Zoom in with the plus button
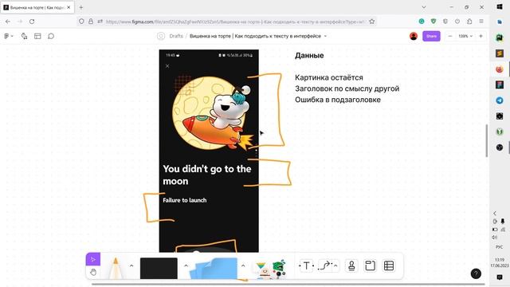Screen dimensions: 510x287 pyautogui.click(x=481, y=36)
